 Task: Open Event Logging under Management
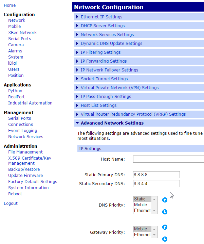point(23,131)
